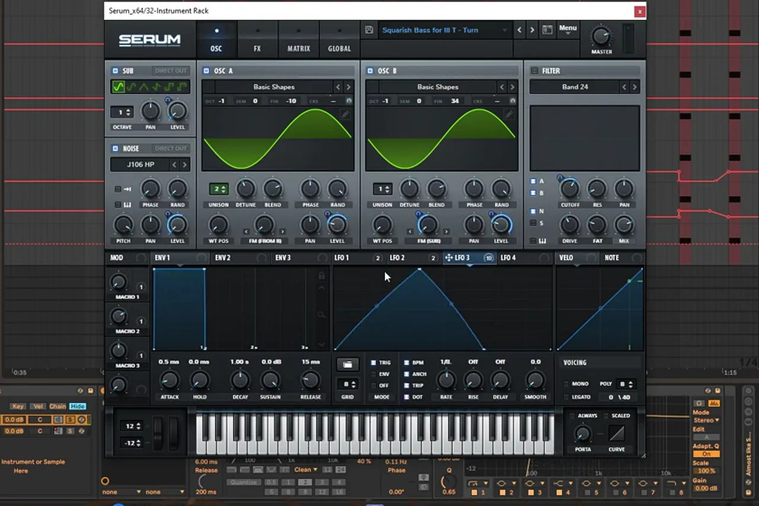Screen dimensions: 759x506
Task: Select next noise sample after J106 HP
Action: [184, 165]
